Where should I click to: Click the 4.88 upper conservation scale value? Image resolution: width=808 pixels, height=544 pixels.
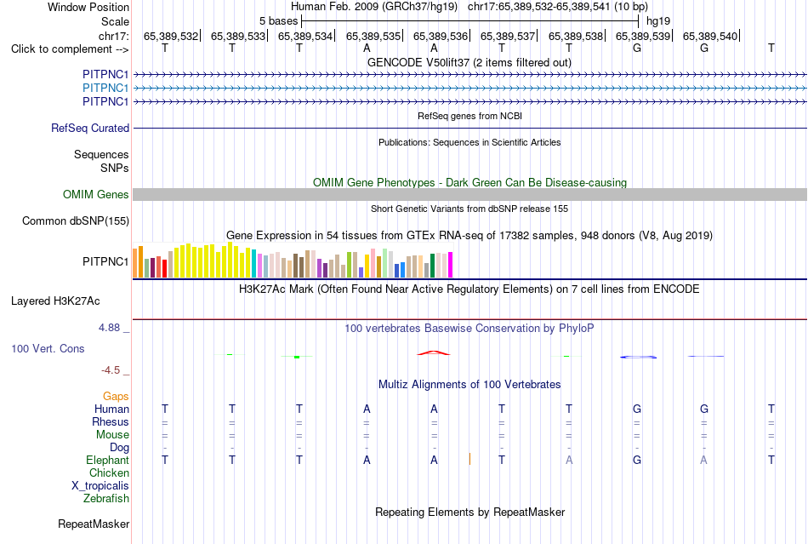click(x=109, y=328)
